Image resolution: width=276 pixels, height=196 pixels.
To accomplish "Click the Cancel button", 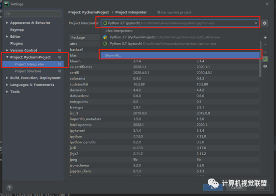I will click(x=237, y=188).
